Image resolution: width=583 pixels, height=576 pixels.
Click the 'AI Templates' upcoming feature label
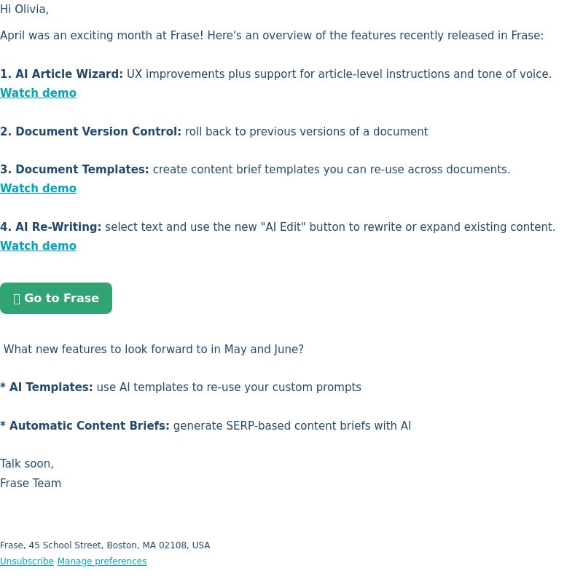51,387
